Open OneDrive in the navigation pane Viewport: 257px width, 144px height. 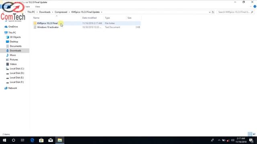[13, 27]
